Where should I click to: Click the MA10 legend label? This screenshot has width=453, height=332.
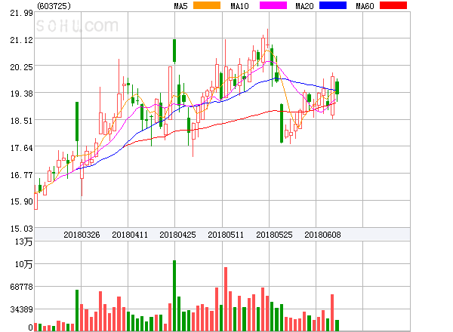click(x=239, y=6)
